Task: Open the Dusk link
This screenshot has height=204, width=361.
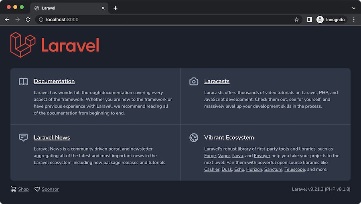Action: [x=227, y=169]
